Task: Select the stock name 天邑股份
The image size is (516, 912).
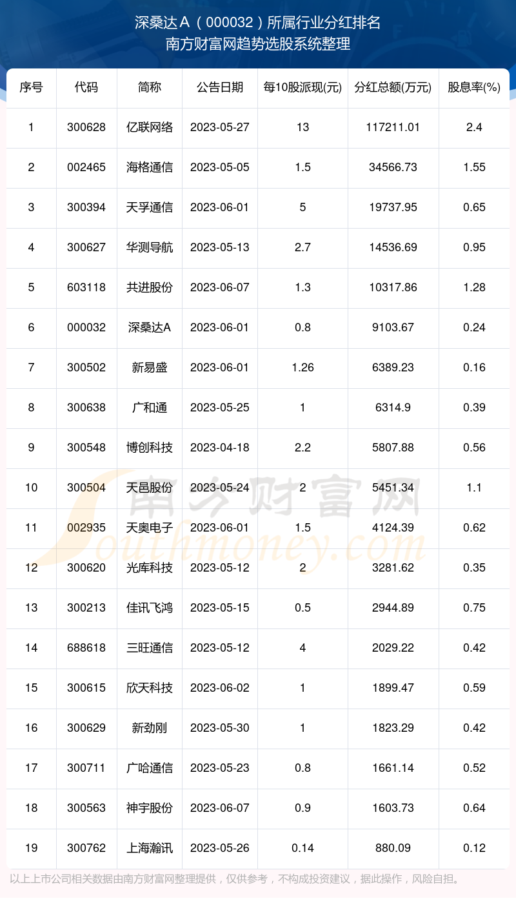Action: 150,488
